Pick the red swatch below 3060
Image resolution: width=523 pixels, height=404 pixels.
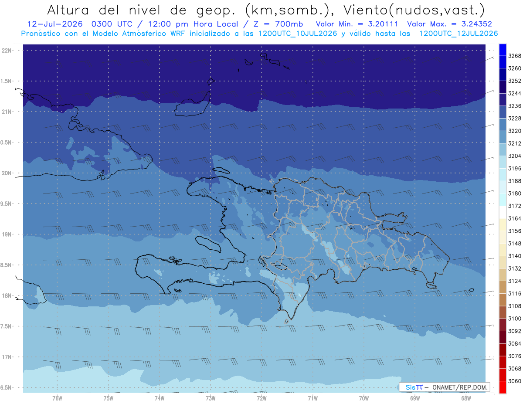(x=503, y=387)
